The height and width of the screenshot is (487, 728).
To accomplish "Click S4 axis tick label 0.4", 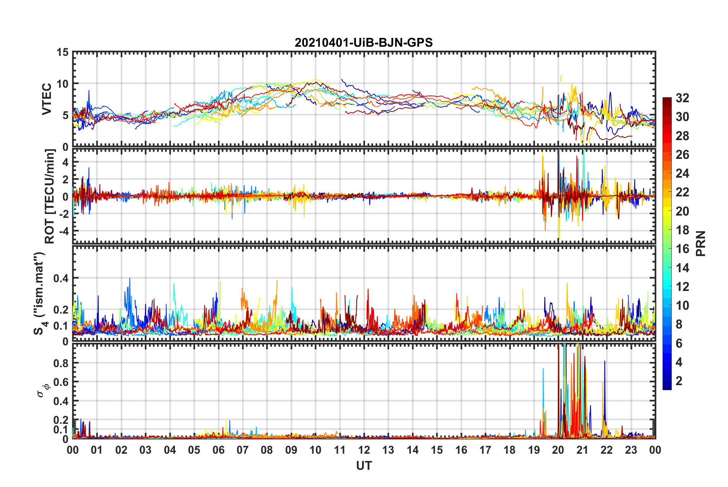I will click(x=61, y=278).
